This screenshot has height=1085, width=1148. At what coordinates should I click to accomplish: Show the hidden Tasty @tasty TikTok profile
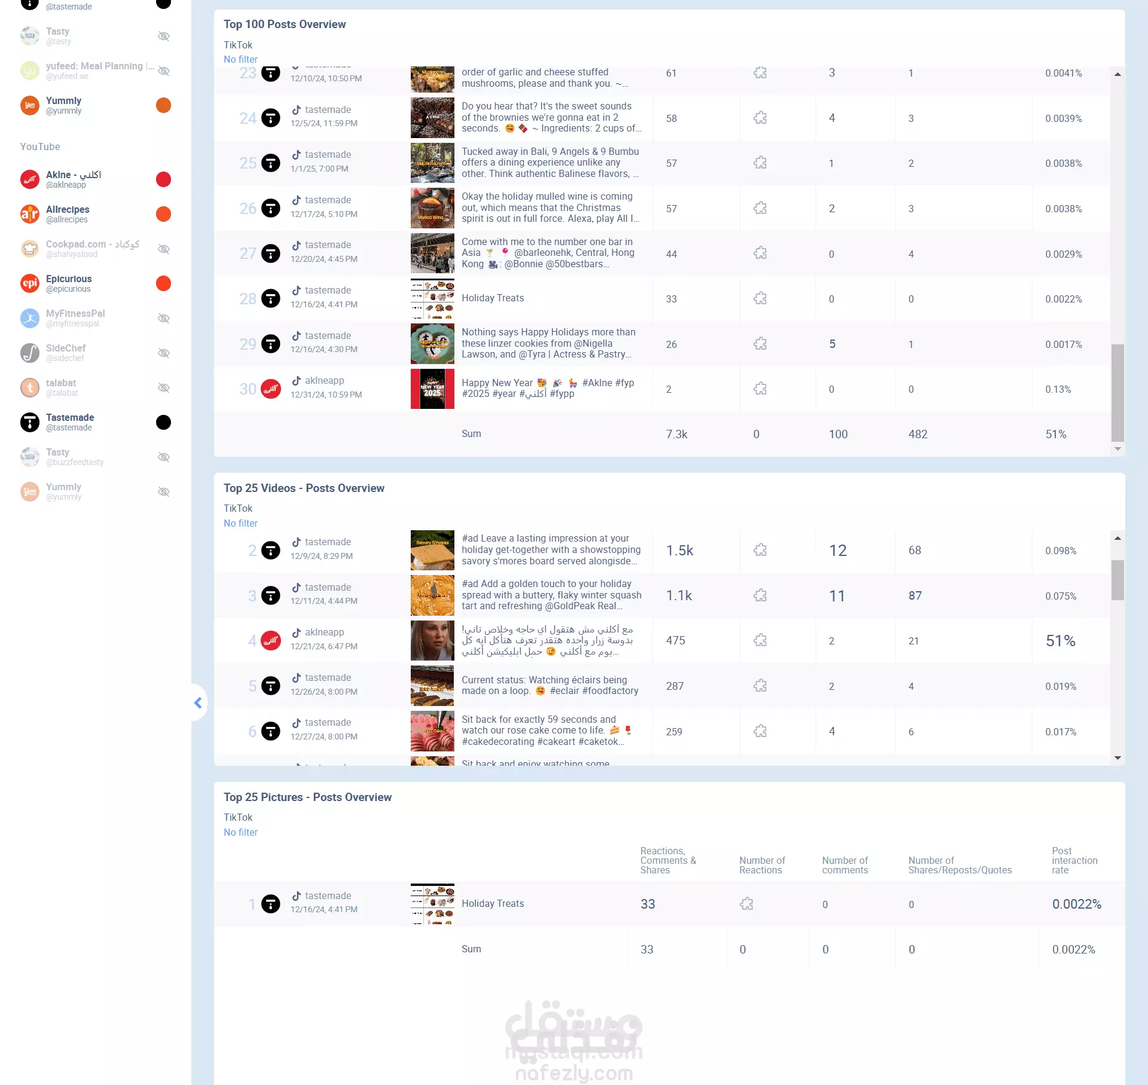[x=163, y=36]
